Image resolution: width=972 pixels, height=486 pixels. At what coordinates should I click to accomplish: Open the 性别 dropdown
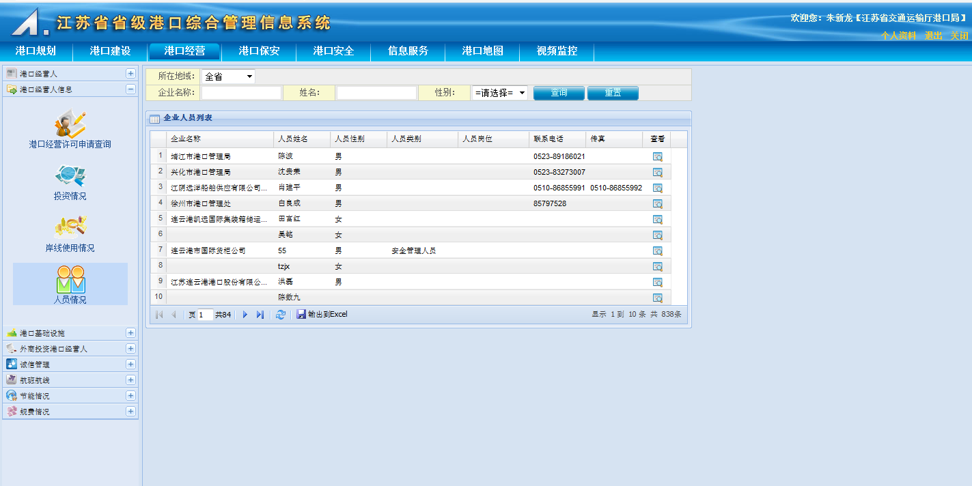[x=500, y=93]
